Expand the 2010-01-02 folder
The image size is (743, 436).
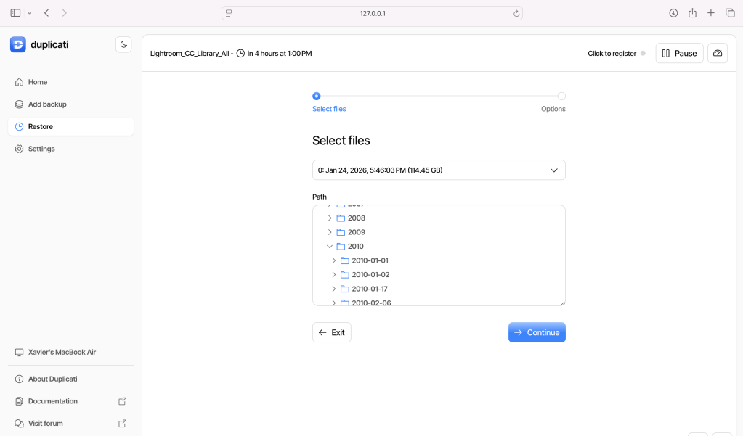(x=334, y=275)
